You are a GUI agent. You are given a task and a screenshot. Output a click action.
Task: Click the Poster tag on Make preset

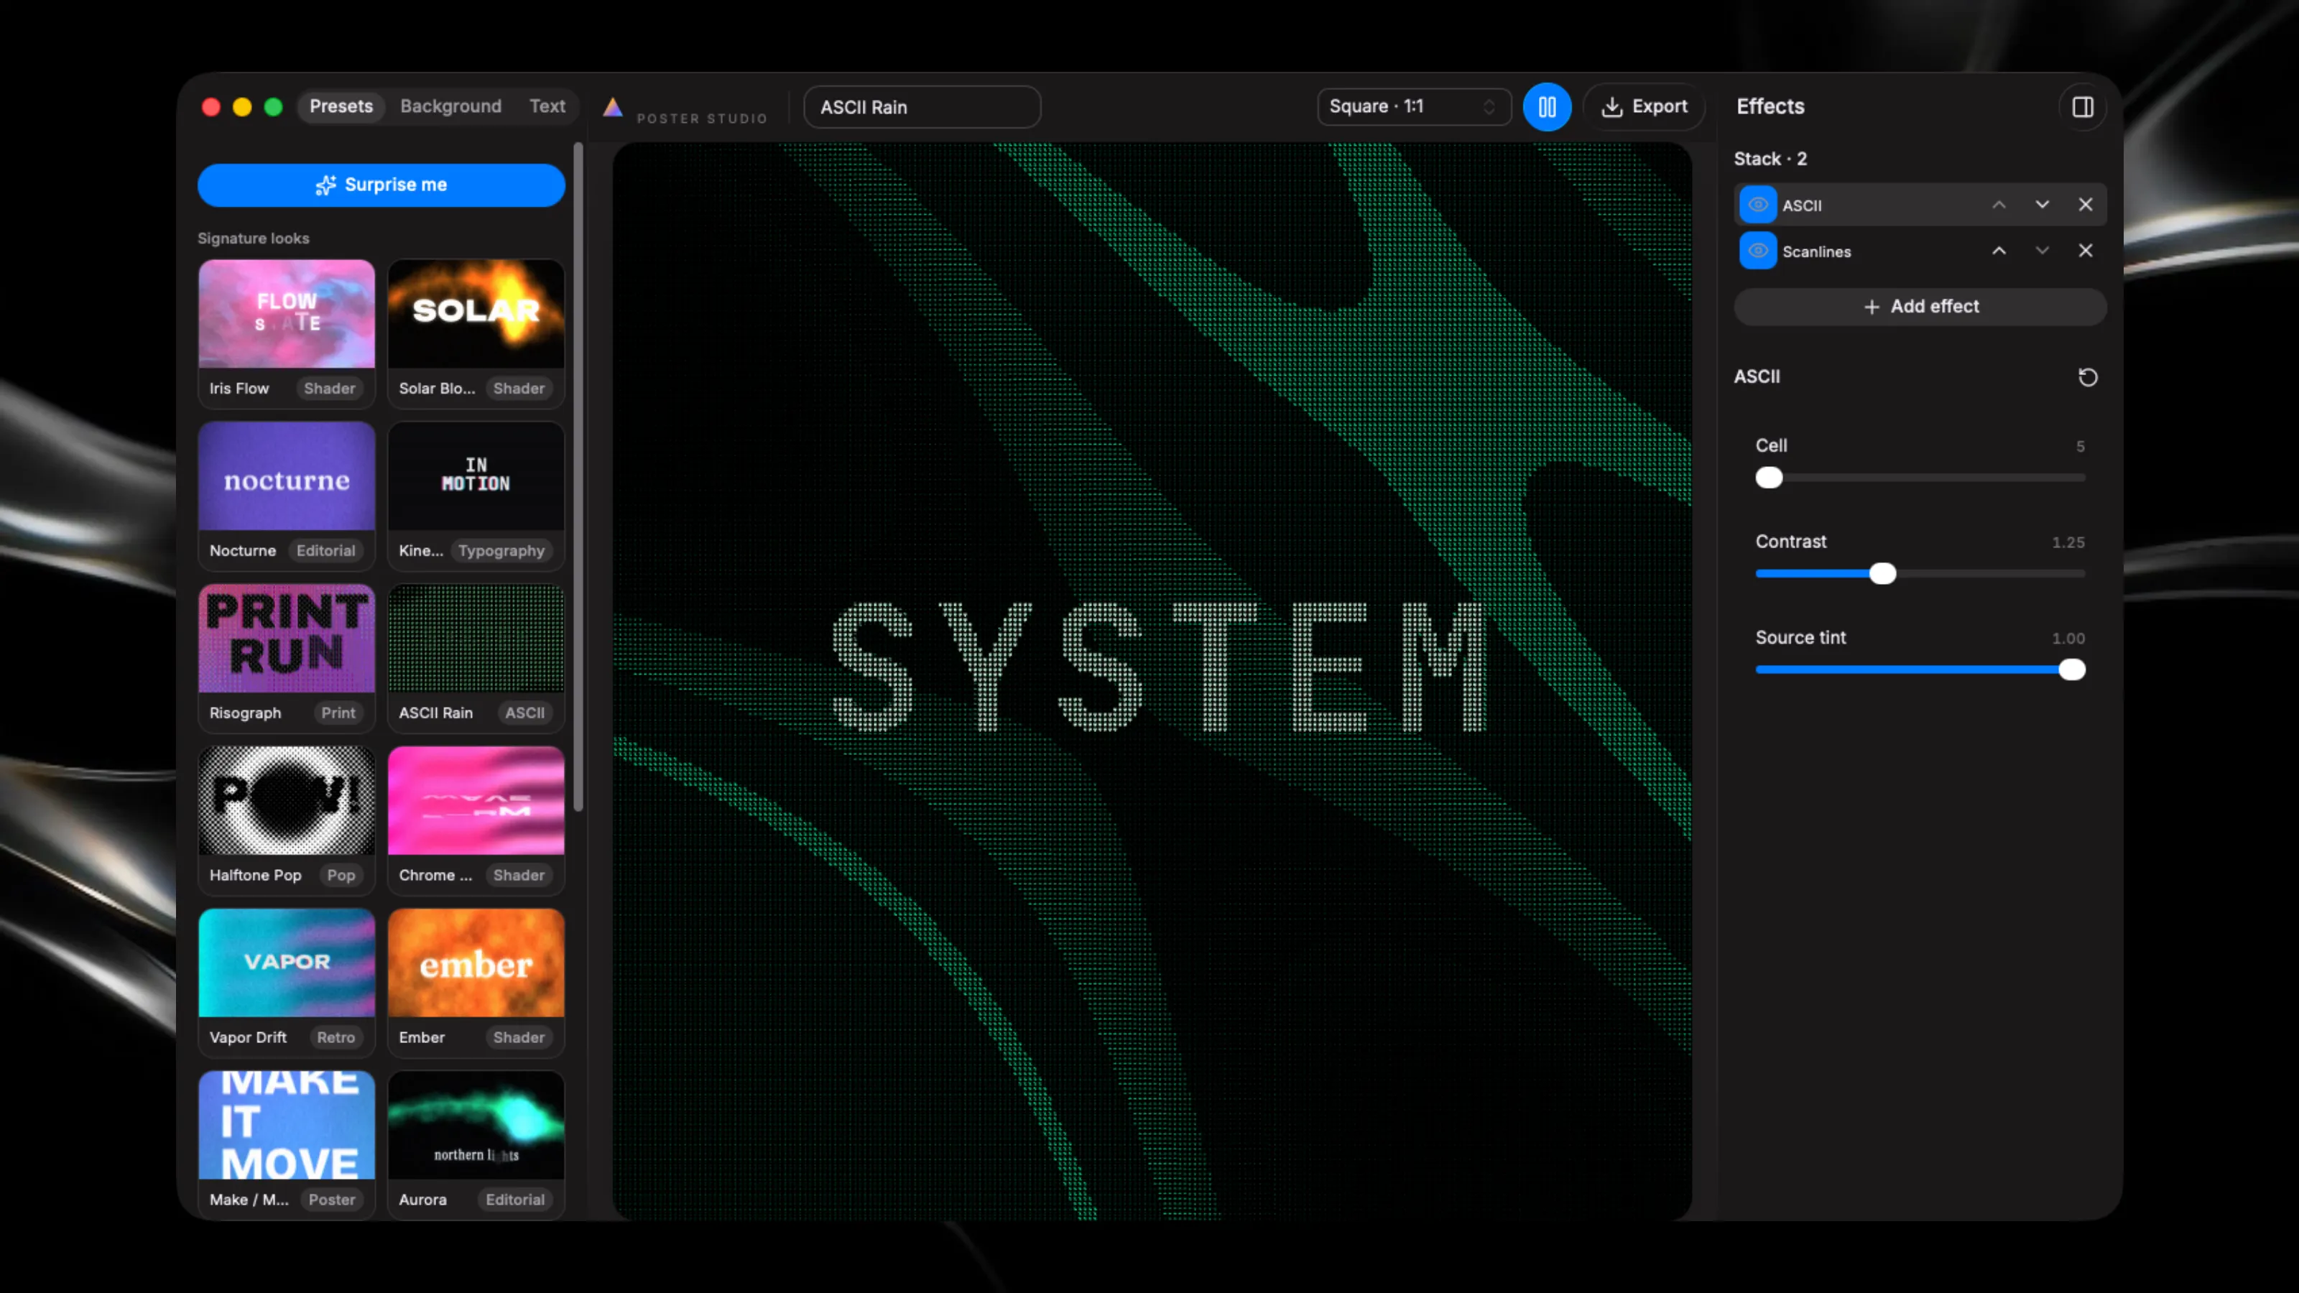coord(332,1201)
